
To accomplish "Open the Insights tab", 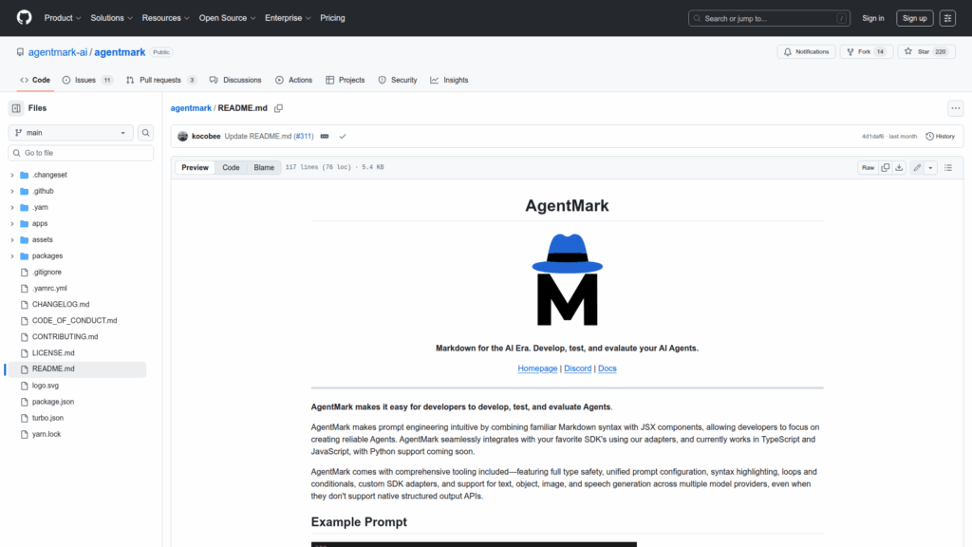I will [449, 80].
